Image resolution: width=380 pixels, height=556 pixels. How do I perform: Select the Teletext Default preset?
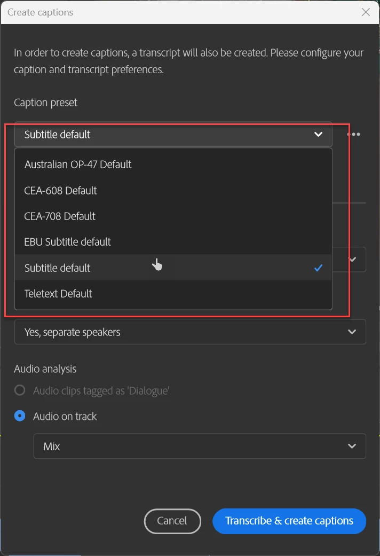coord(58,293)
